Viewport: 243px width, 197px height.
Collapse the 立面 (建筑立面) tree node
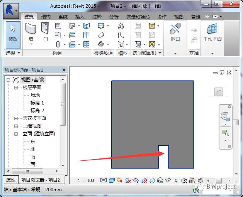[16, 134]
